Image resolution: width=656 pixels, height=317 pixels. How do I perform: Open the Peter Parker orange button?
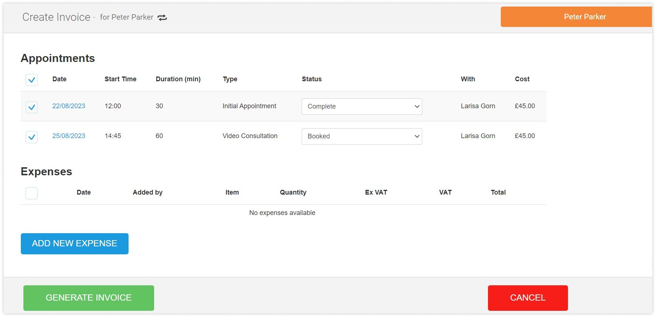[x=576, y=17]
